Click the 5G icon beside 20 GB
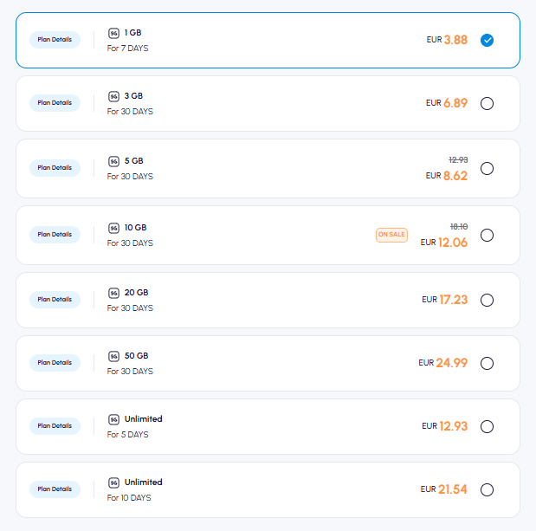This screenshot has height=531, width=536. point(113,293)
